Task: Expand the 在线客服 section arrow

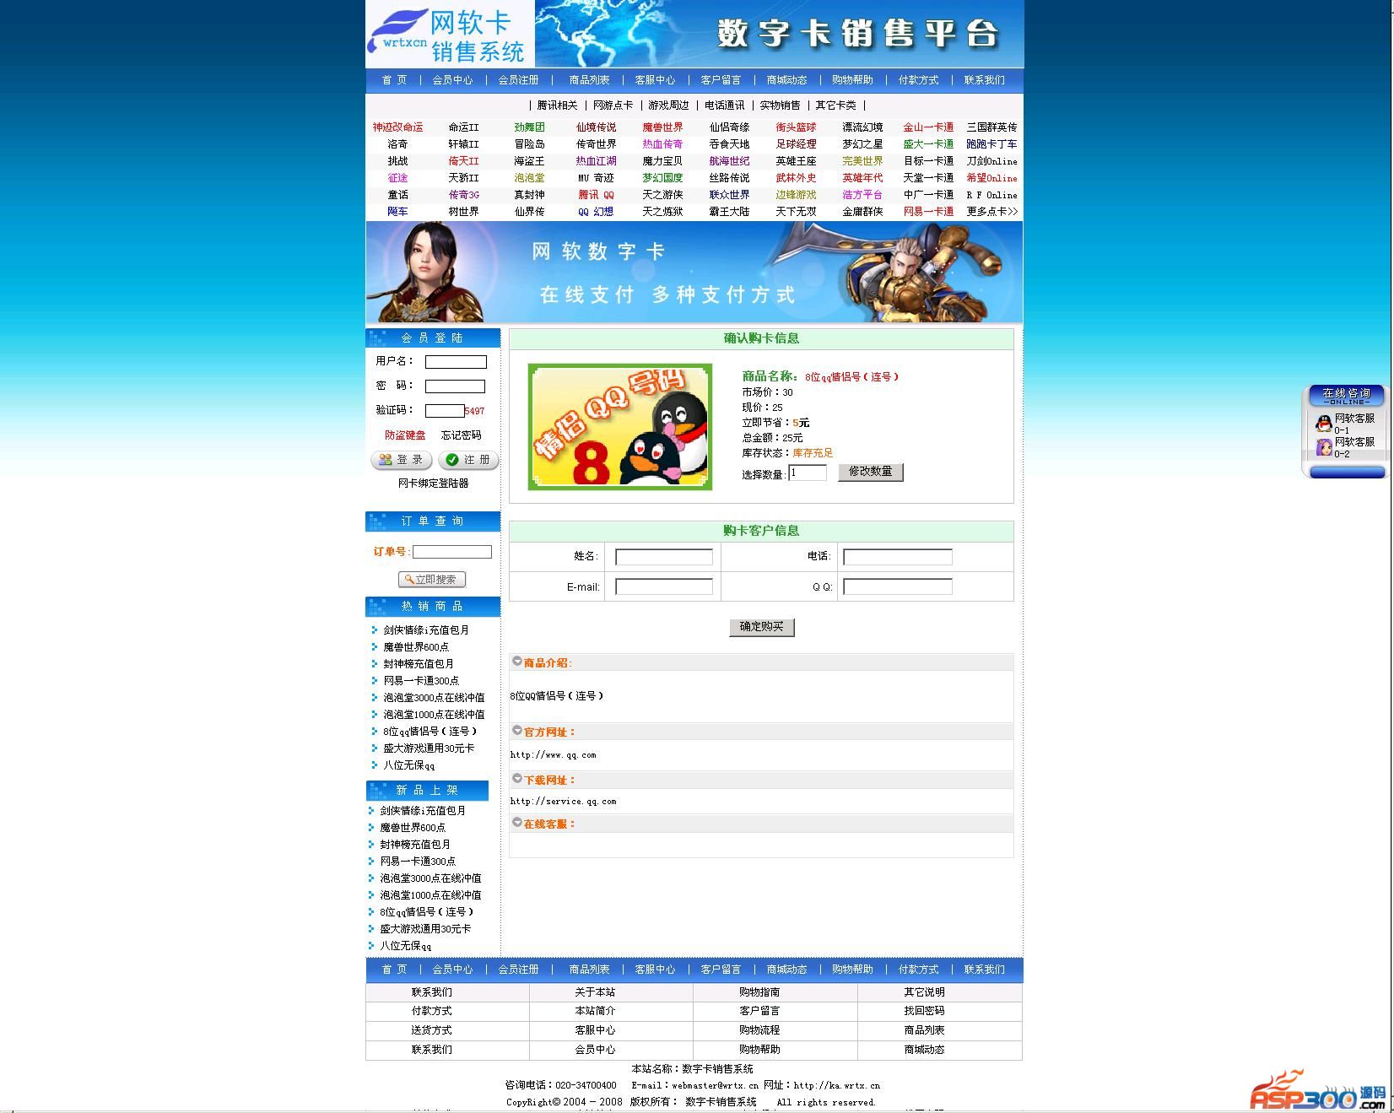Action: (x=517, y=823)
